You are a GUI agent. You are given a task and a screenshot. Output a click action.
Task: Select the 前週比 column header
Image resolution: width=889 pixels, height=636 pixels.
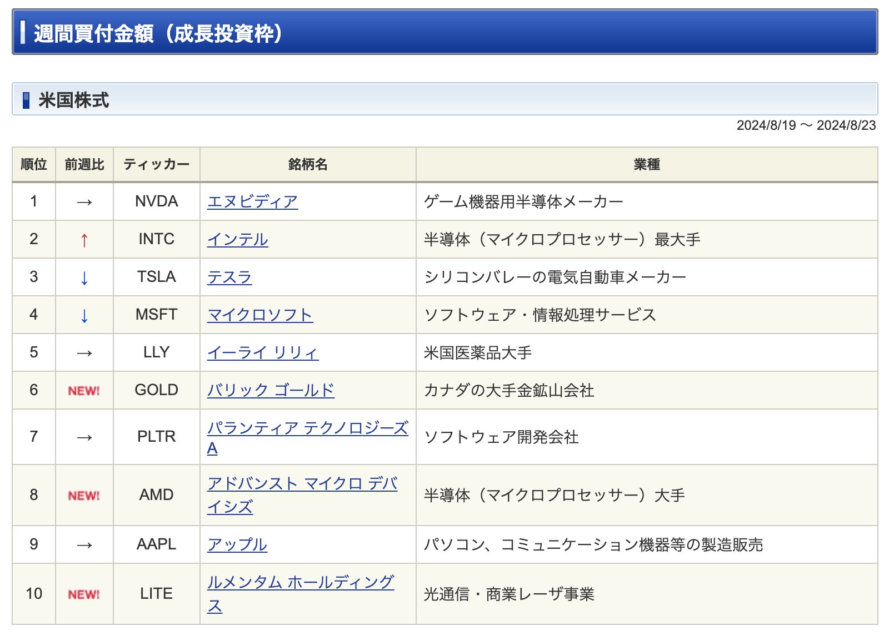pos(84,164)
